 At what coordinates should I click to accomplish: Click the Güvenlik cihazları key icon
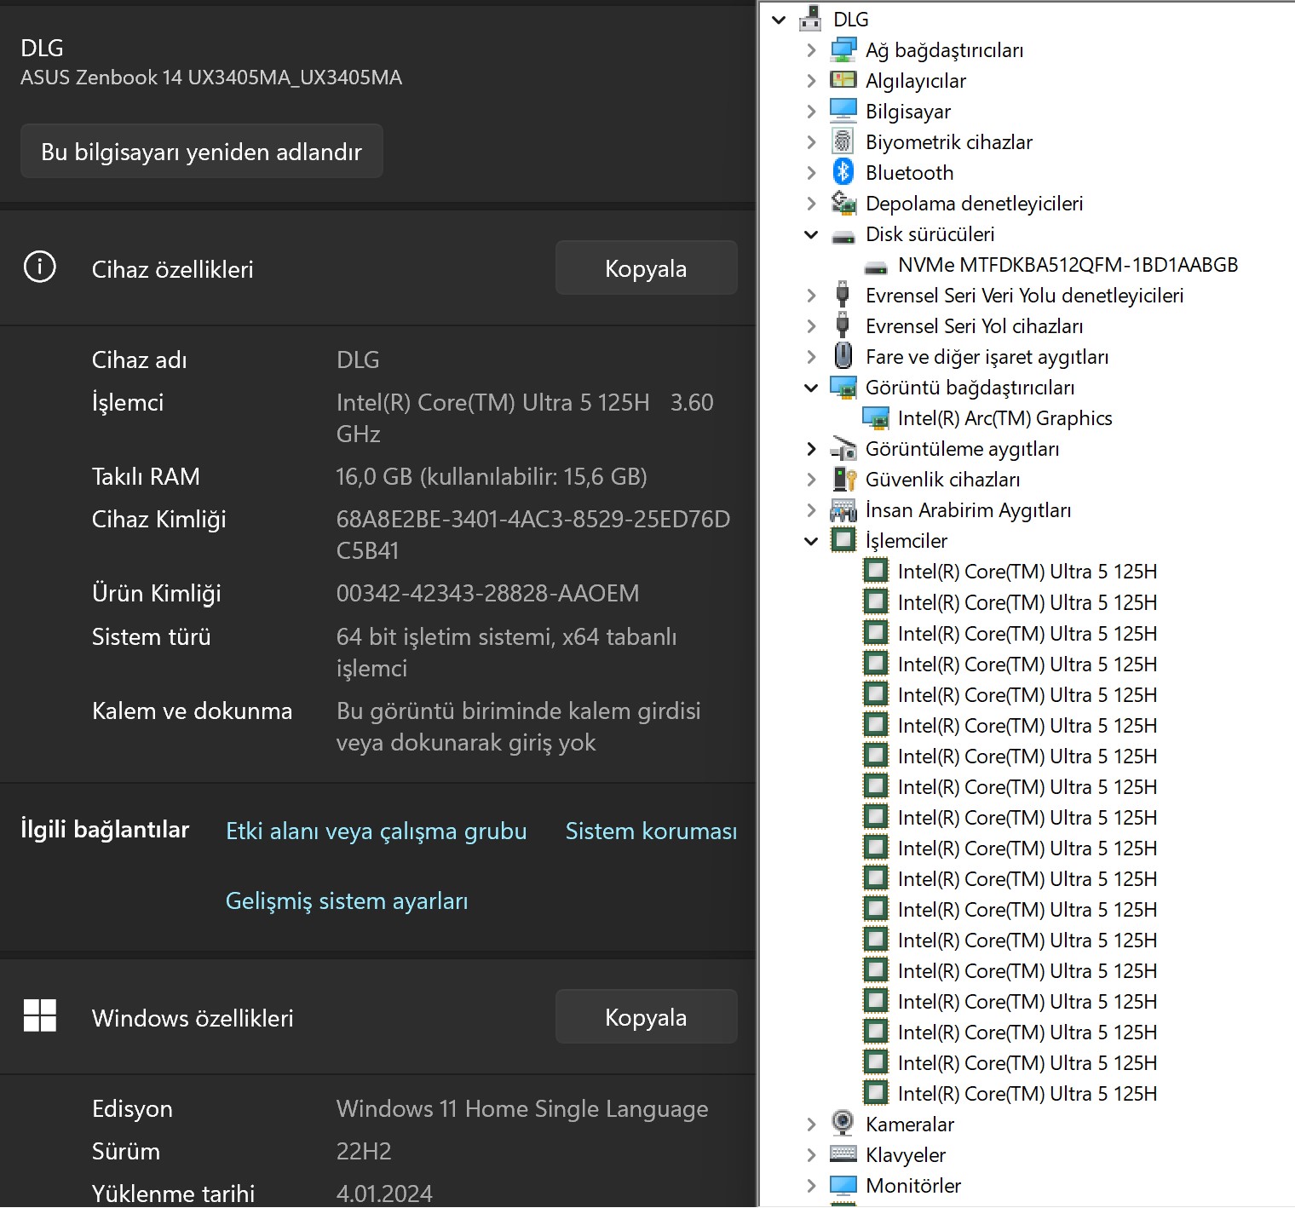(843, 479)
